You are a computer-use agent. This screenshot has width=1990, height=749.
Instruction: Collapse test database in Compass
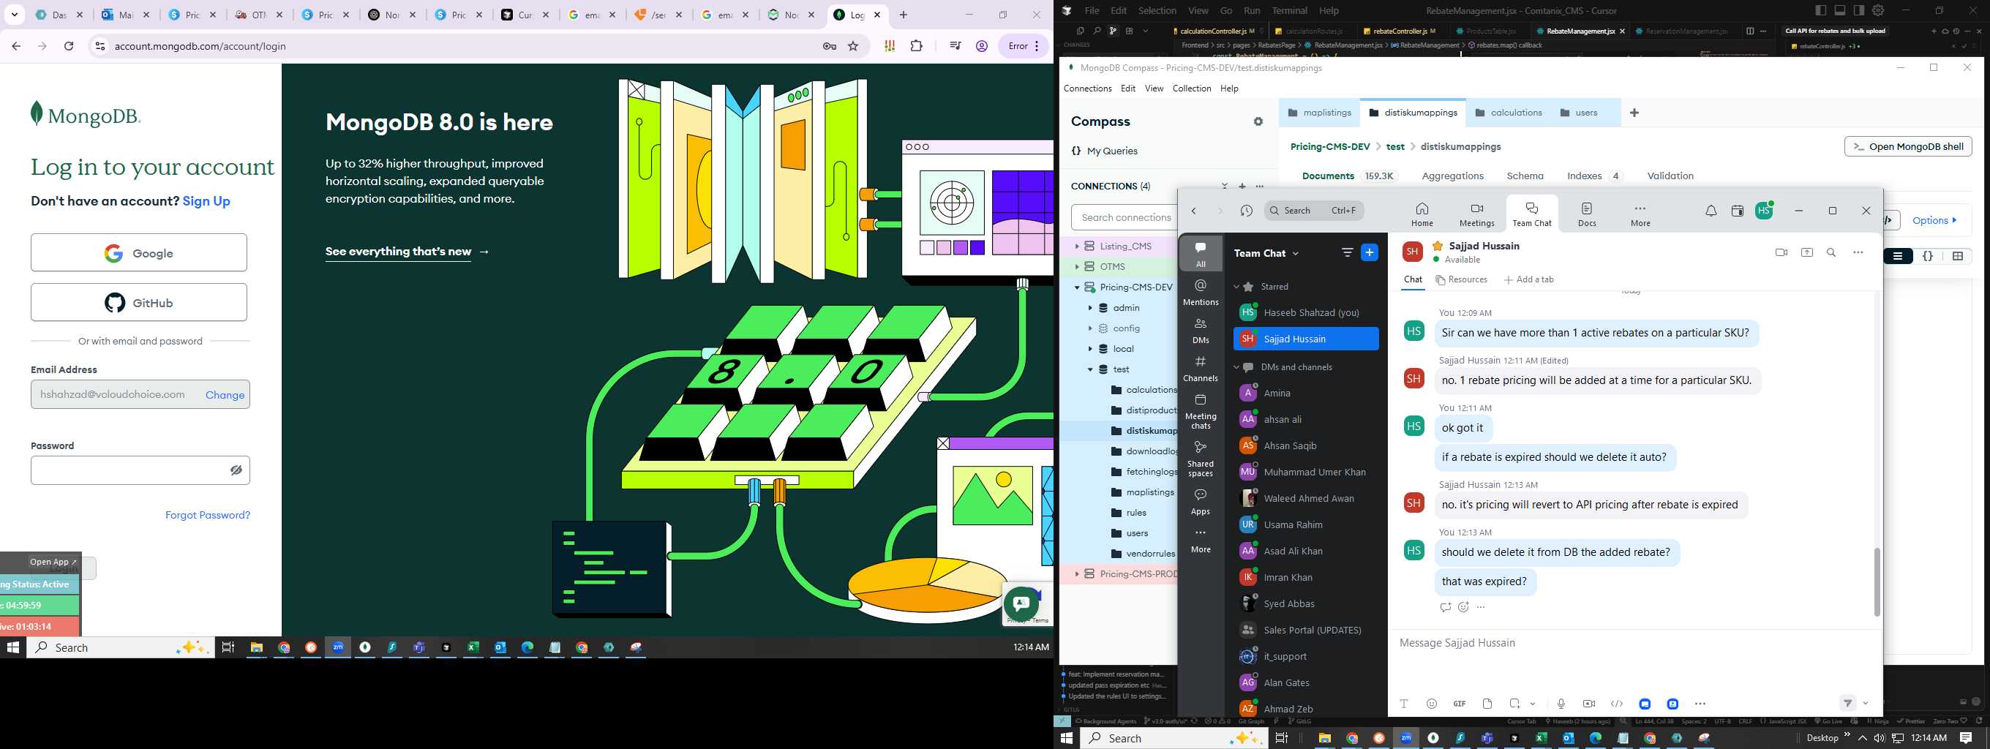(1090, 370)
